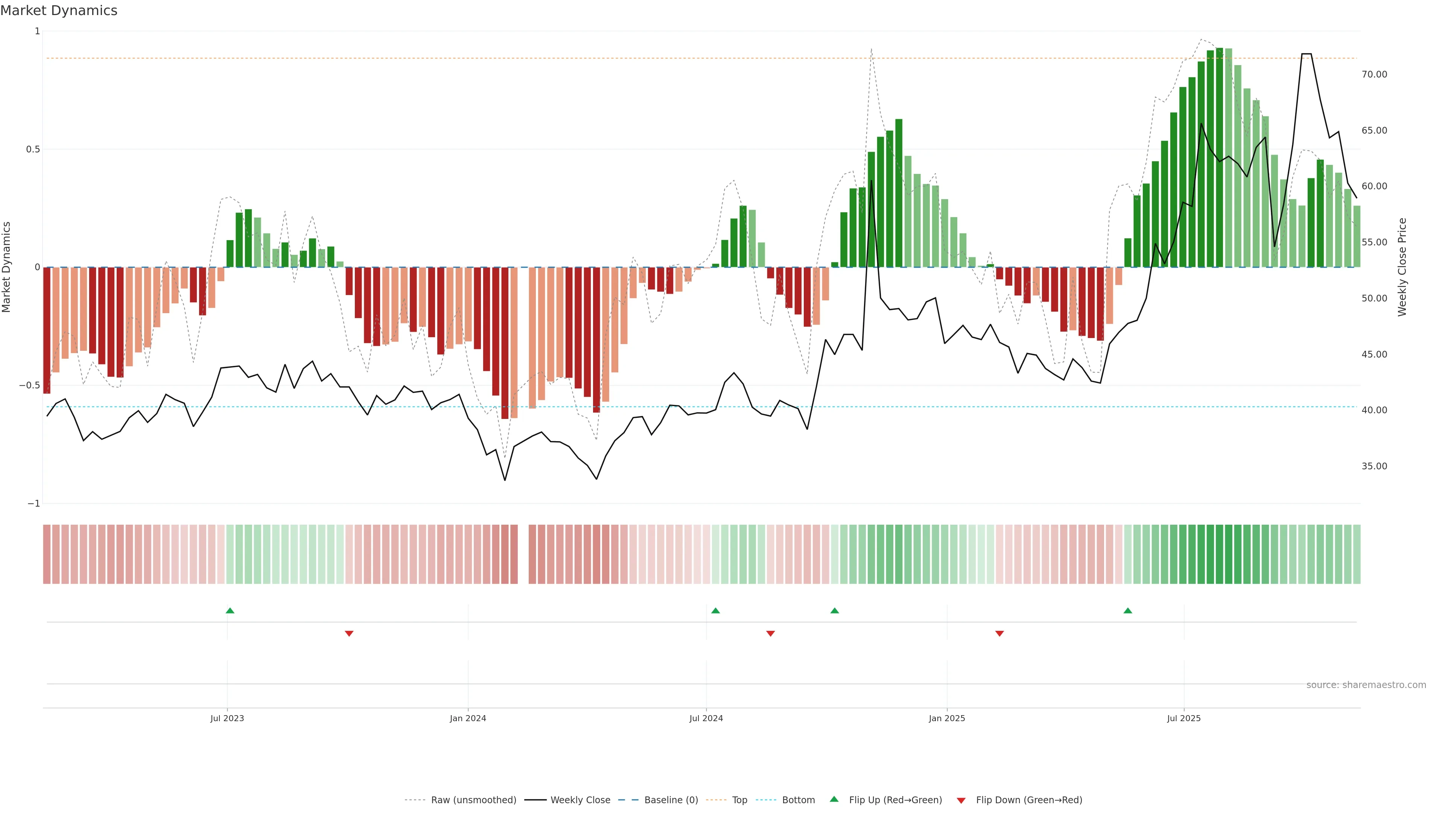Toggle the Baseline (0) legend entry
1445x813 pixels.
coord(671,800)
